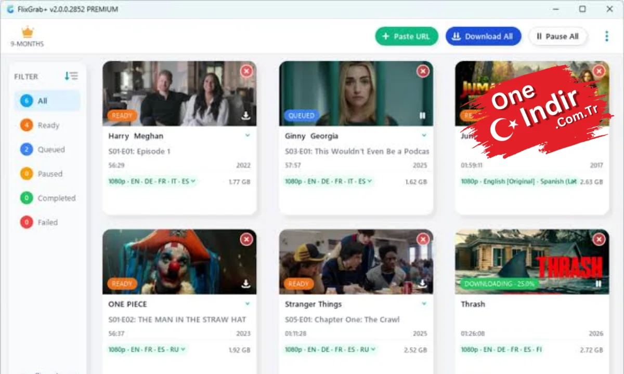Click the crown 9-MONTHS premium icon

(x=27, y=36)
